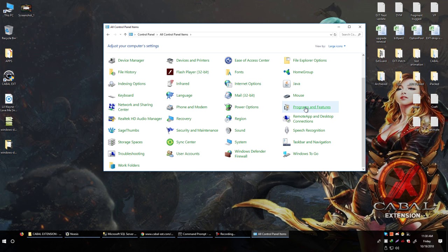
Task: Open Network and Sharing Center icon
Action: [x=112, y=107]
